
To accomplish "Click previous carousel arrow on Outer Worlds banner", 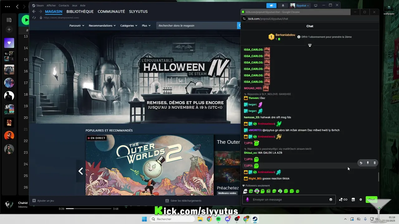I will coord(81,171).
